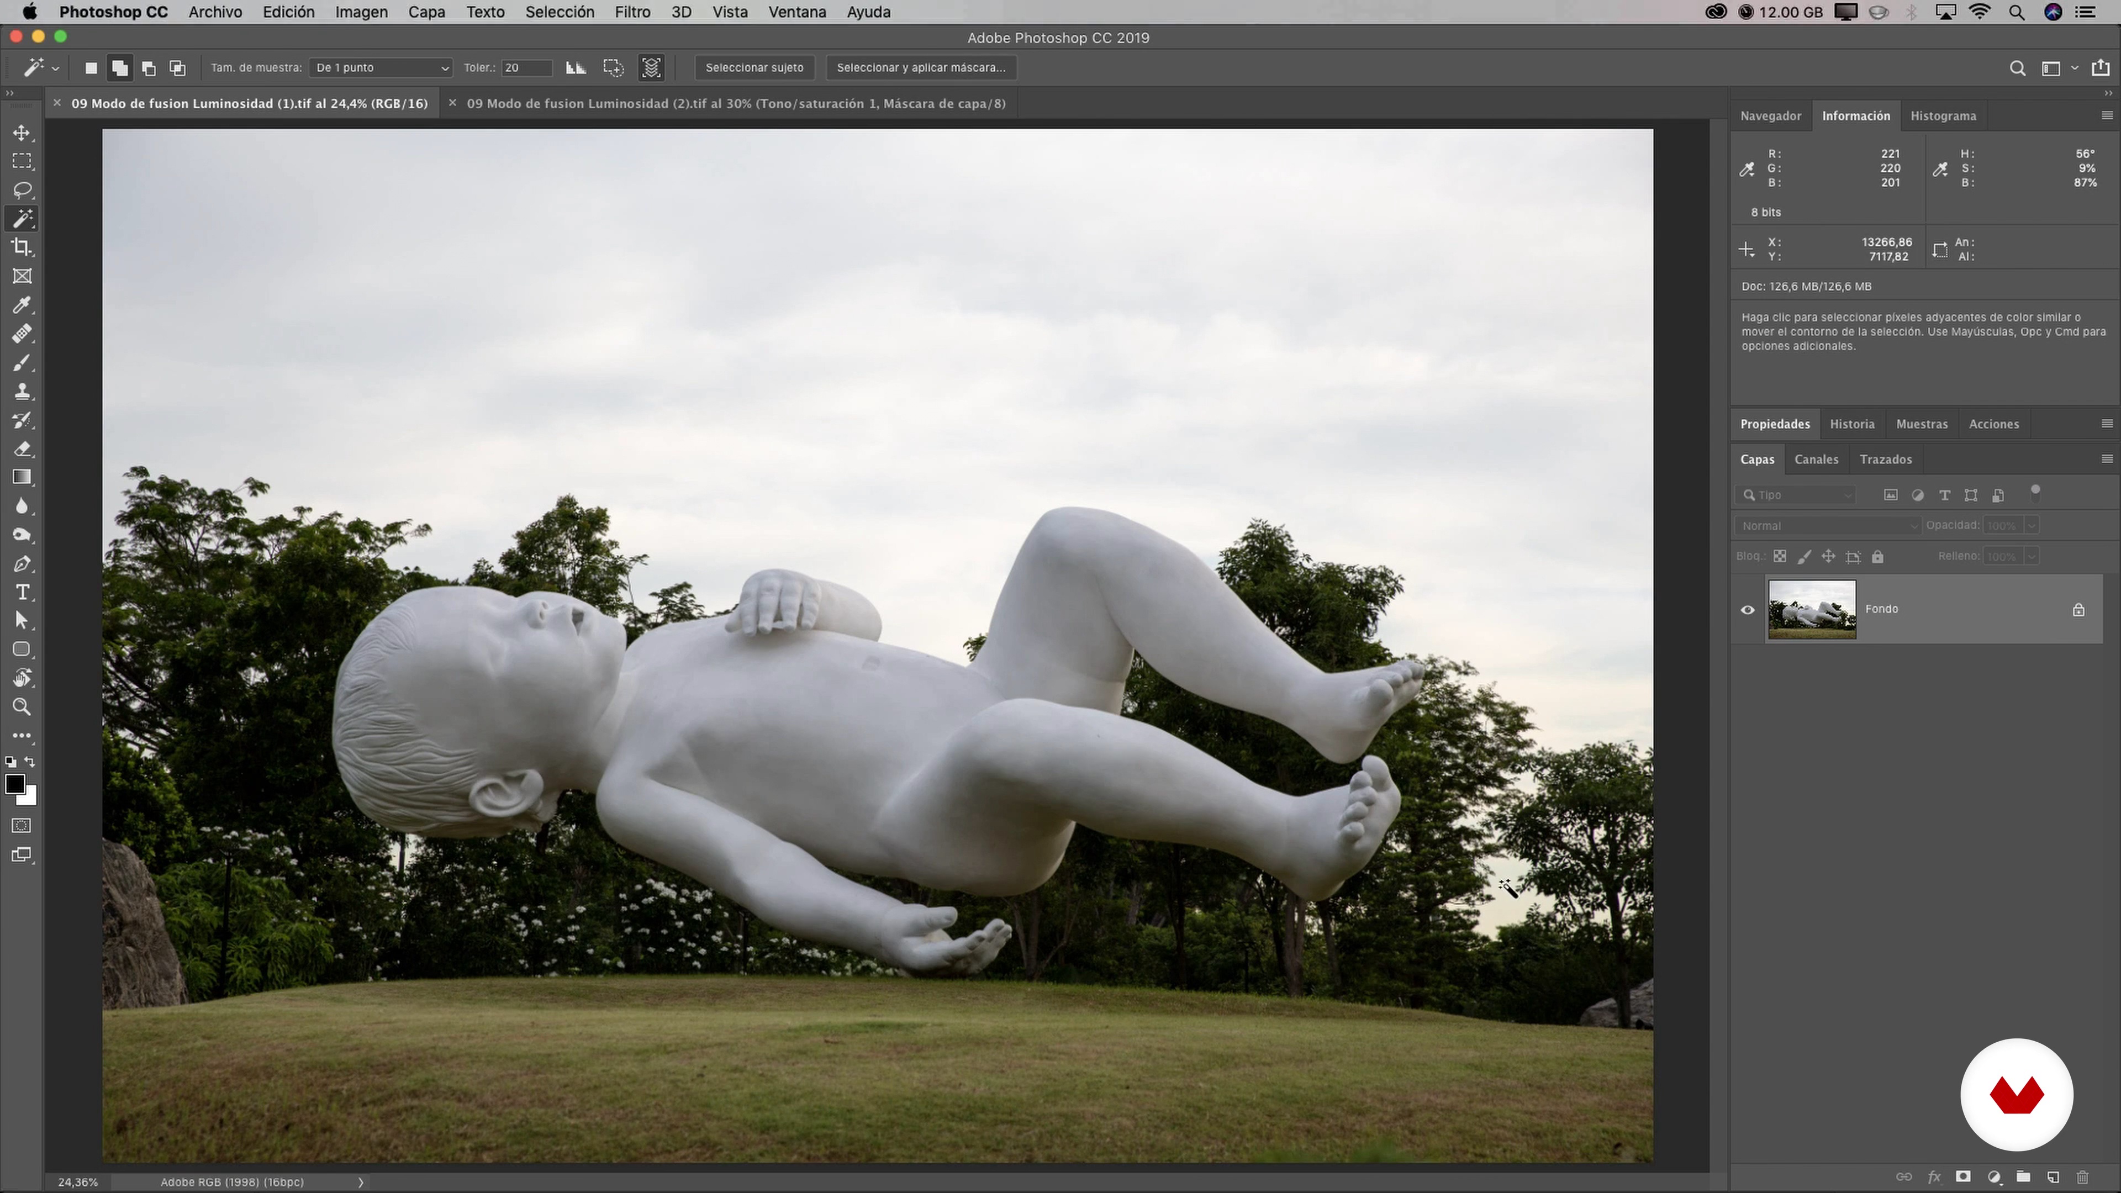This screenshot has width=2121, height=1193.
Task: Open the Filtro menu
Action: coord(631,12)
